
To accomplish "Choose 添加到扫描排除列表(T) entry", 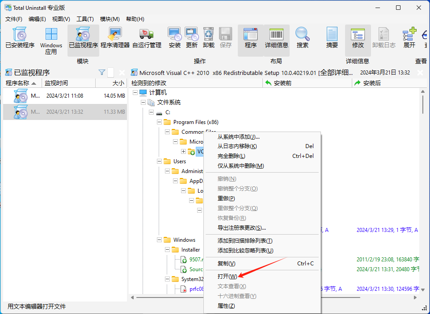I will [x=262, y=241].
